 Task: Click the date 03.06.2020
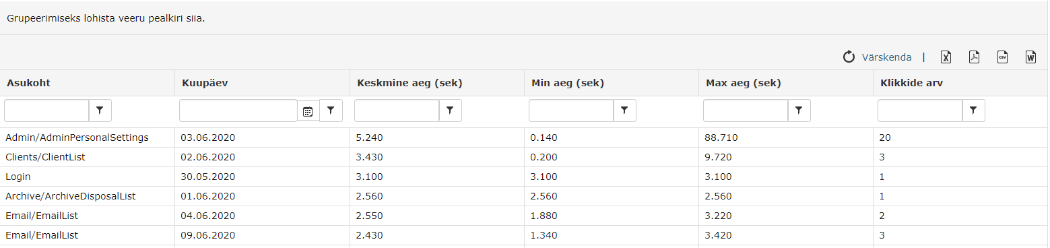point(207,137)
